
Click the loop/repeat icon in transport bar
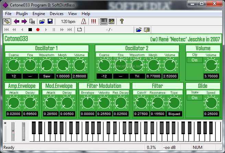80,29
